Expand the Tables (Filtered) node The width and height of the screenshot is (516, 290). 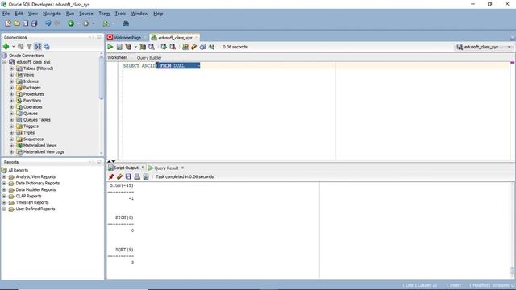point(12,68)
